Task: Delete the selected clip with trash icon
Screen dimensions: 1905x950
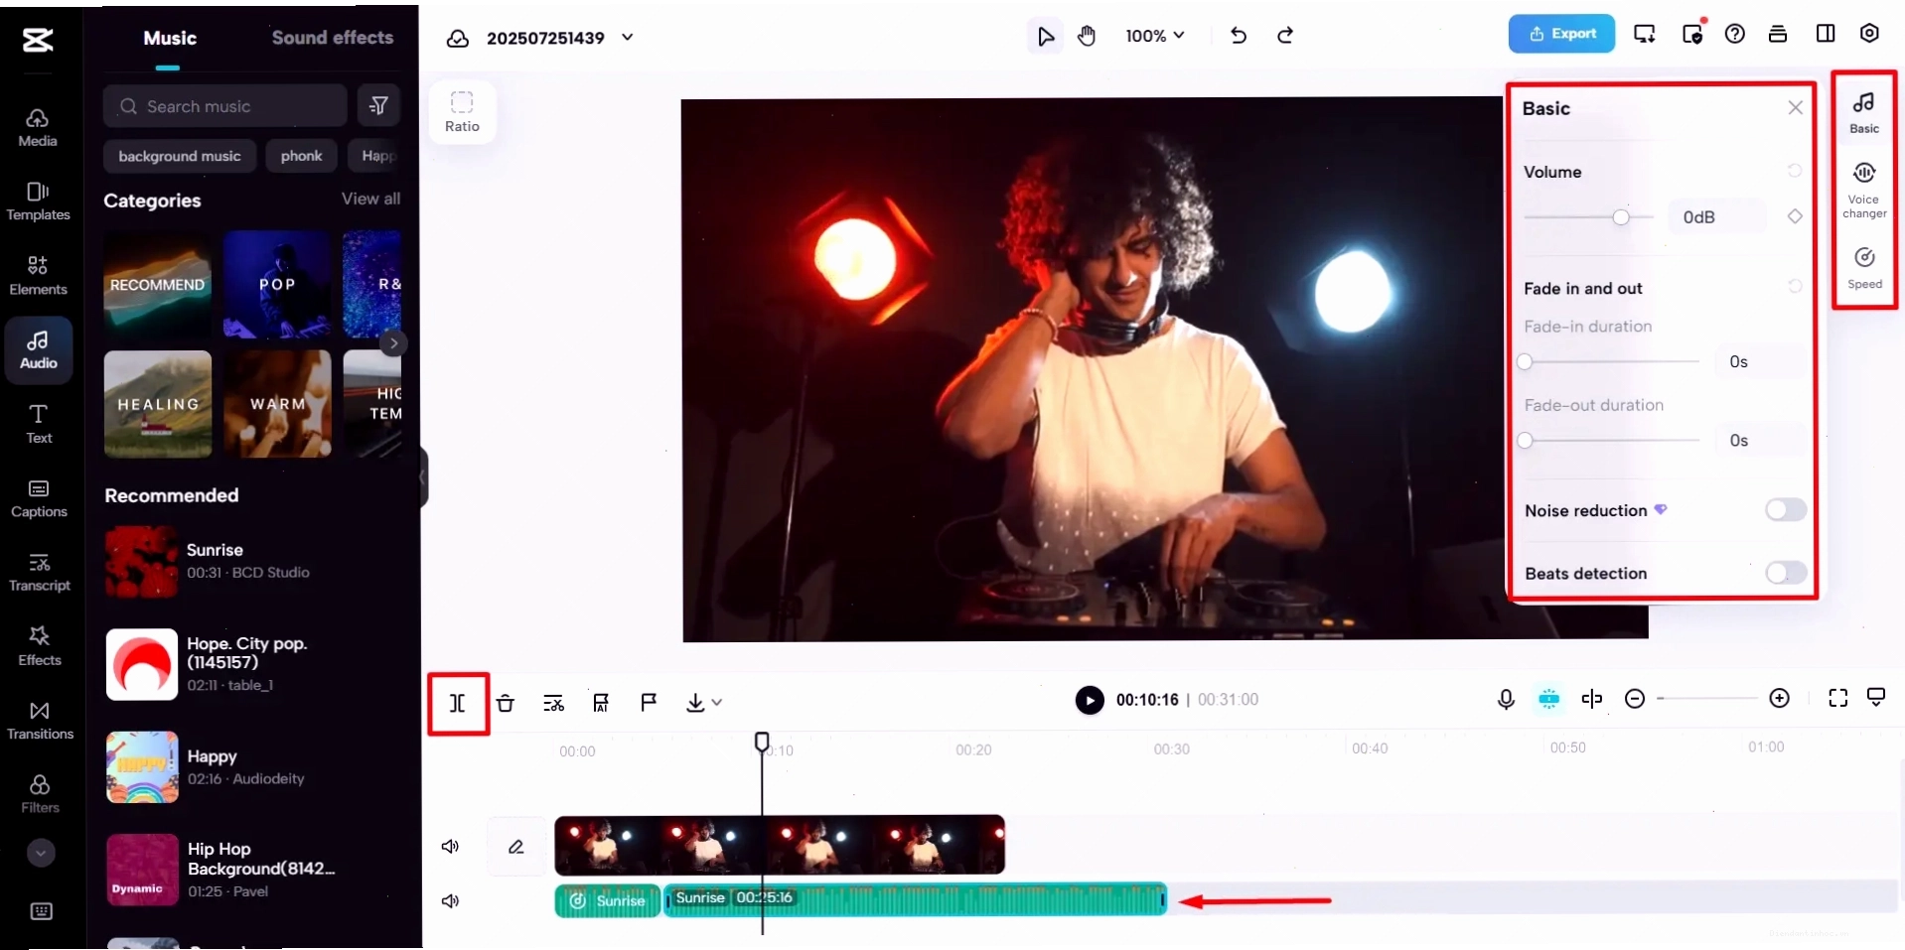Action: tap(506, 703)
